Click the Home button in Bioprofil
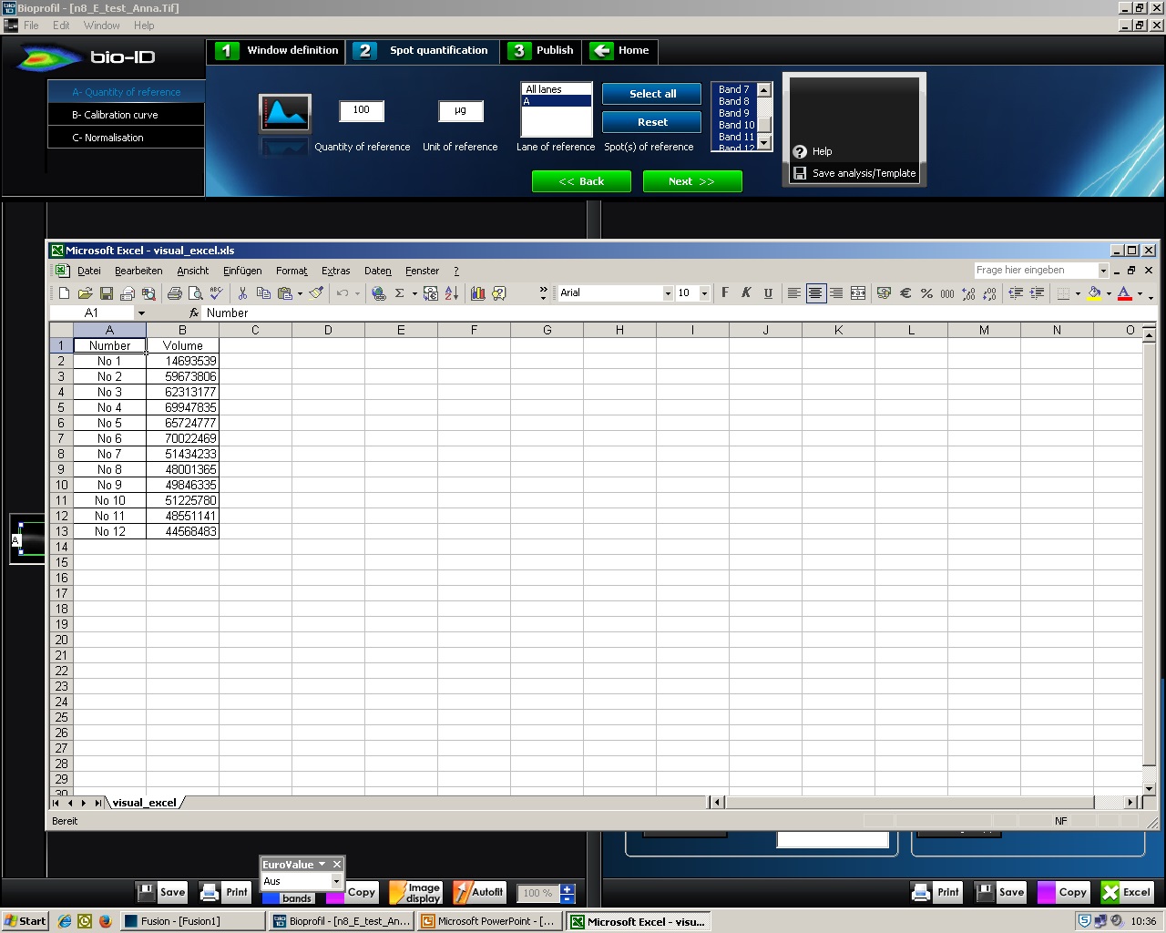Screen dimensions: 1166x933 (x=621, y=51)
